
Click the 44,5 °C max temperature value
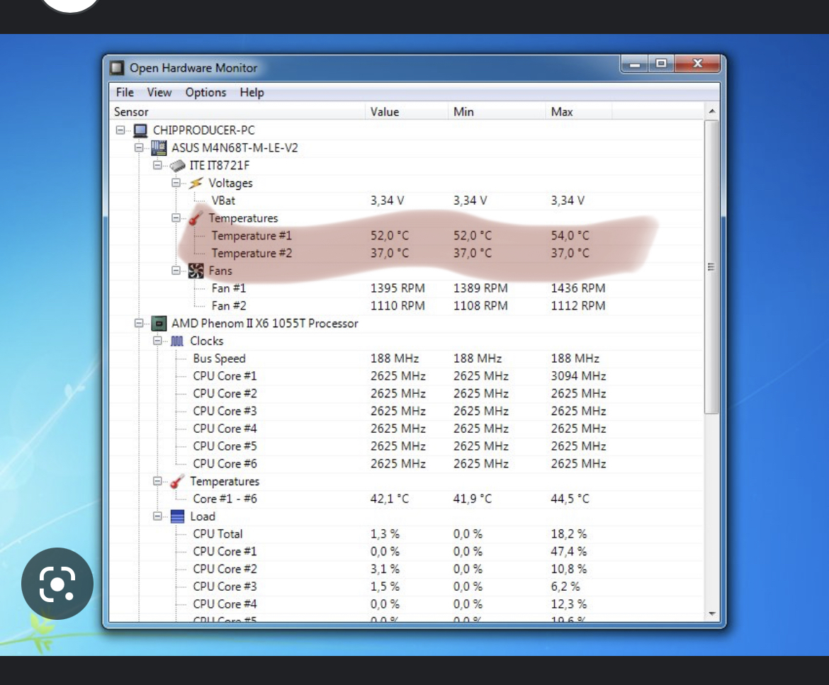570,499
